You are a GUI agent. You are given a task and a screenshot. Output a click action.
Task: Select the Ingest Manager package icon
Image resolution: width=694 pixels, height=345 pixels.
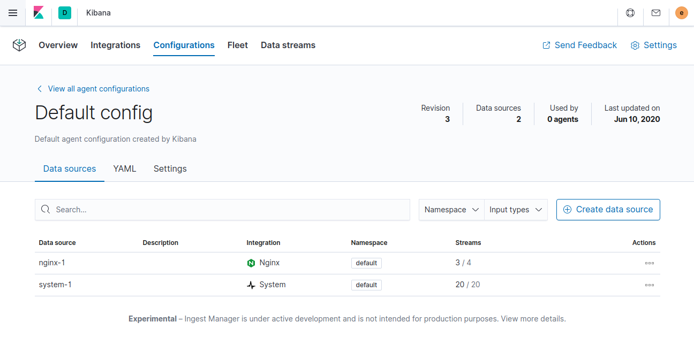point(19,45)
